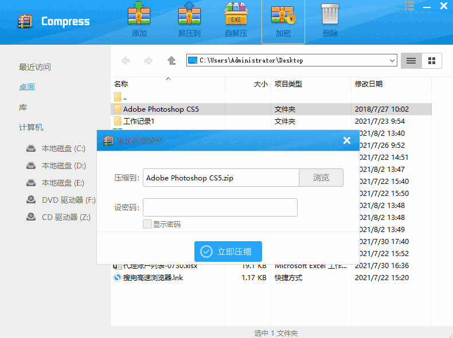Click date 2021/7/30 16:36
The image size is (453, 338).
click(382, 266)
